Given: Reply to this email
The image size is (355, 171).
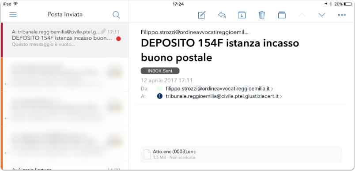Looking at the screenshot, I should click(x=222, y=15).
